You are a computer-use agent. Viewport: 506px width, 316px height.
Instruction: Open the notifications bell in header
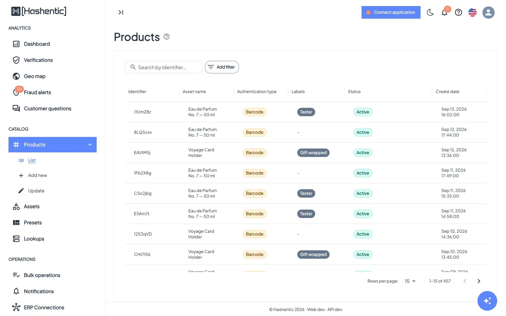[x=444, y=12]
